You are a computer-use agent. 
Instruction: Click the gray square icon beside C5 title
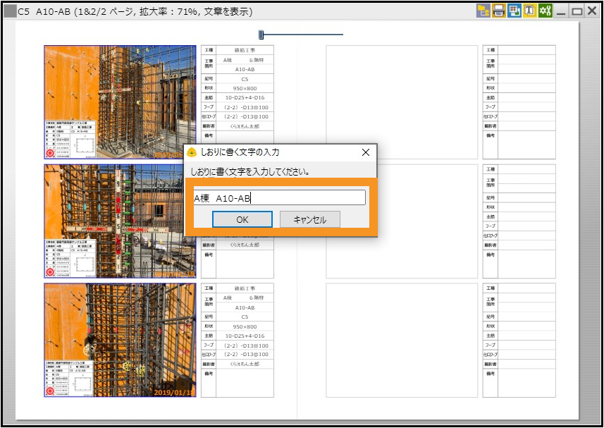point(10,11)
